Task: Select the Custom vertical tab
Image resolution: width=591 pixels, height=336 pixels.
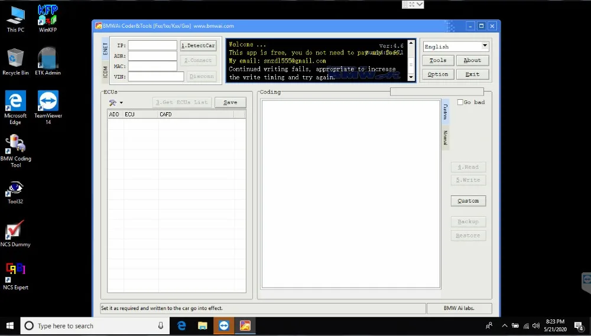Action: [445, 112]
